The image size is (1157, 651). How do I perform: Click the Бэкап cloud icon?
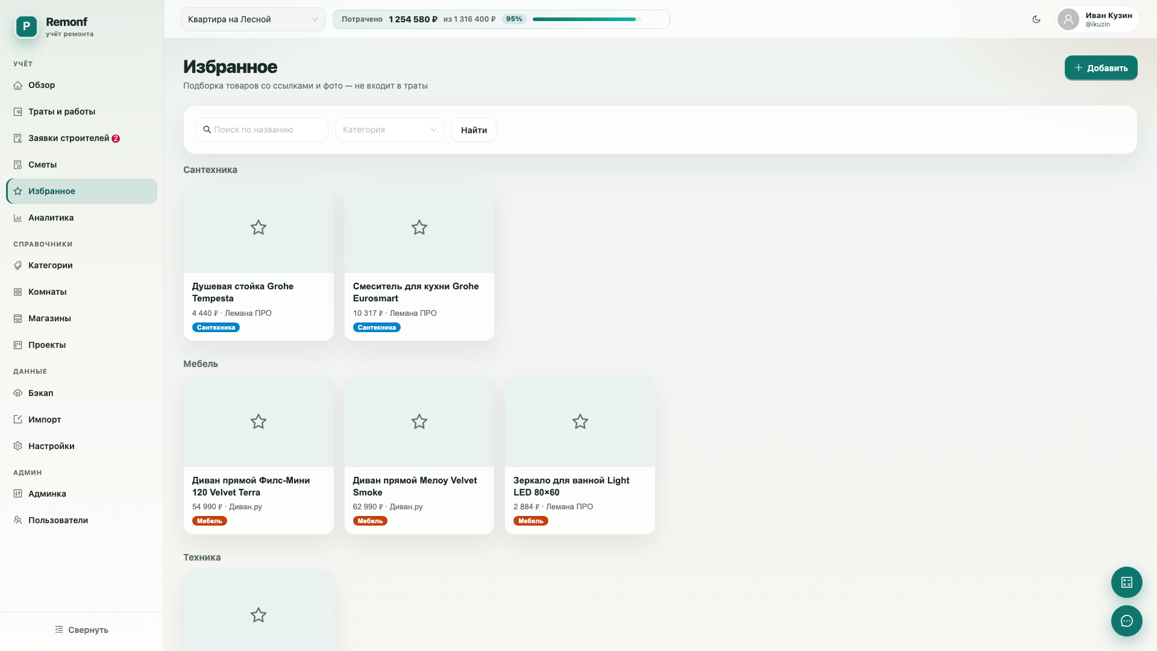(18, 393)
